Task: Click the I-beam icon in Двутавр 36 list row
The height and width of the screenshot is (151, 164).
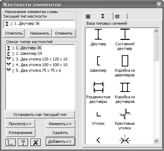Action: pyautogui.click(x=8, y=48)
